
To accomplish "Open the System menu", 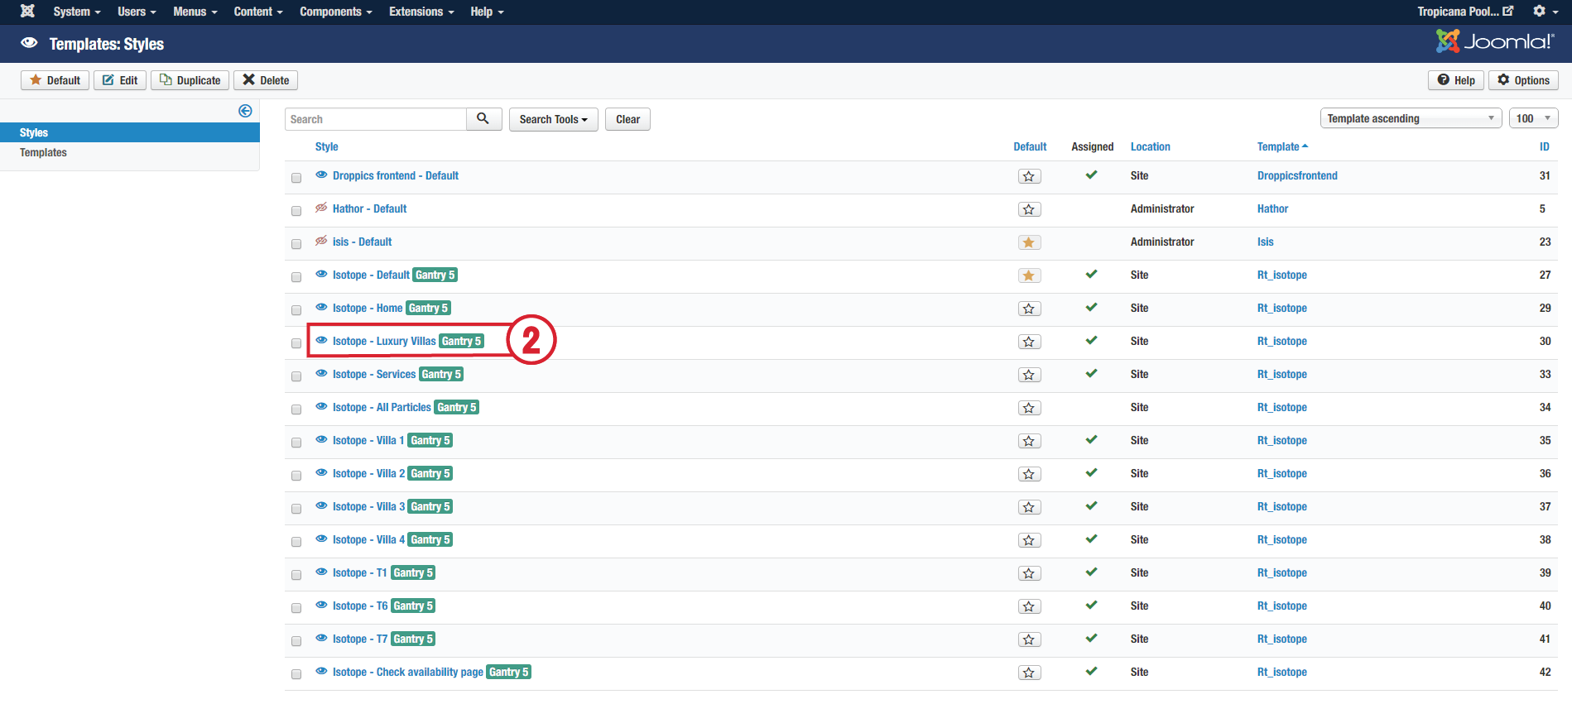I will coord(76,12).
